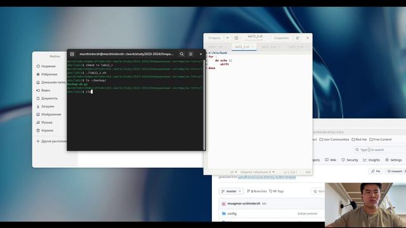Click the new document icon in text editor

(237, 38)
